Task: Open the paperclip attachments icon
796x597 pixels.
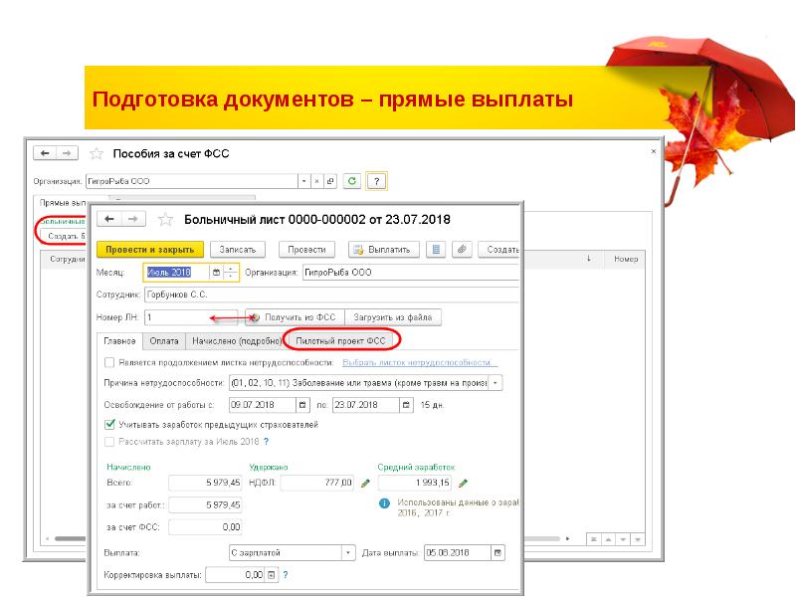Action: tap(461, 249)
